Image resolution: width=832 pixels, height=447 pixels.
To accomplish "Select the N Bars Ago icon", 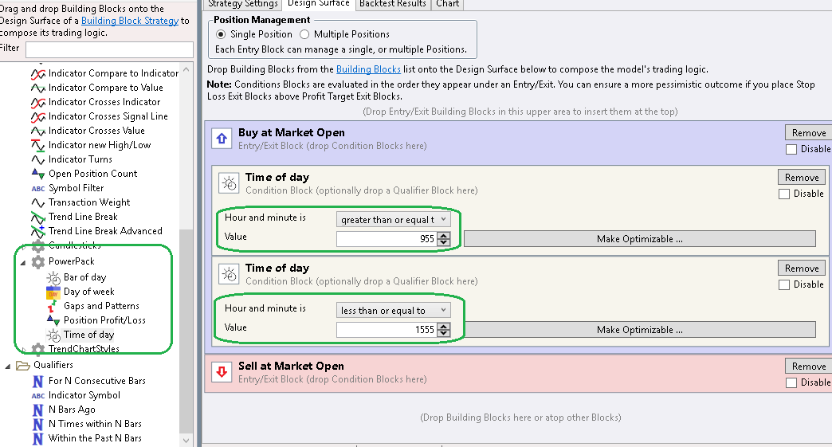I will pyautogui.click(x=38, y=410).
